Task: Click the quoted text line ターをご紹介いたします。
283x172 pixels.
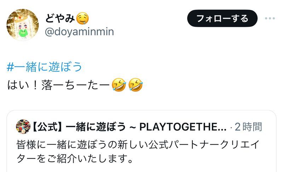Action: point(75,159)
